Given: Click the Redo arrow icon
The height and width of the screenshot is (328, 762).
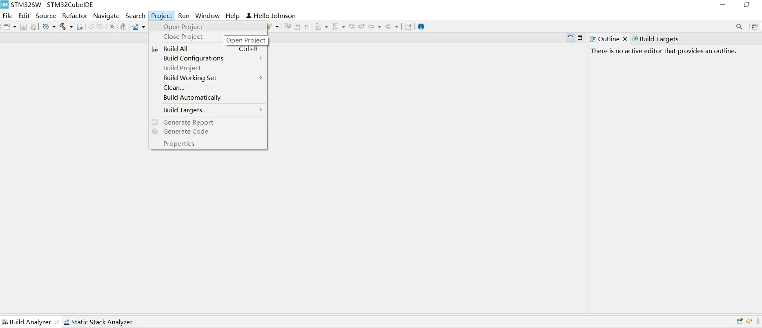Looking at the screenshot, I should tap(100, 27).
